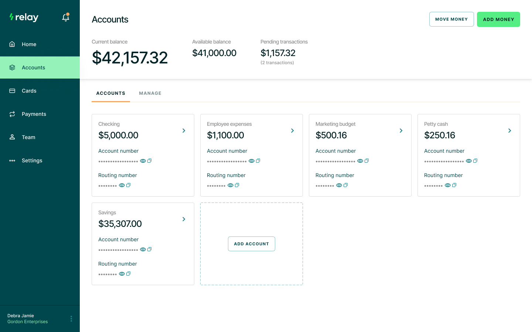Click the Add Account button
Screen dimensions: 532x332
coord(252,244)
